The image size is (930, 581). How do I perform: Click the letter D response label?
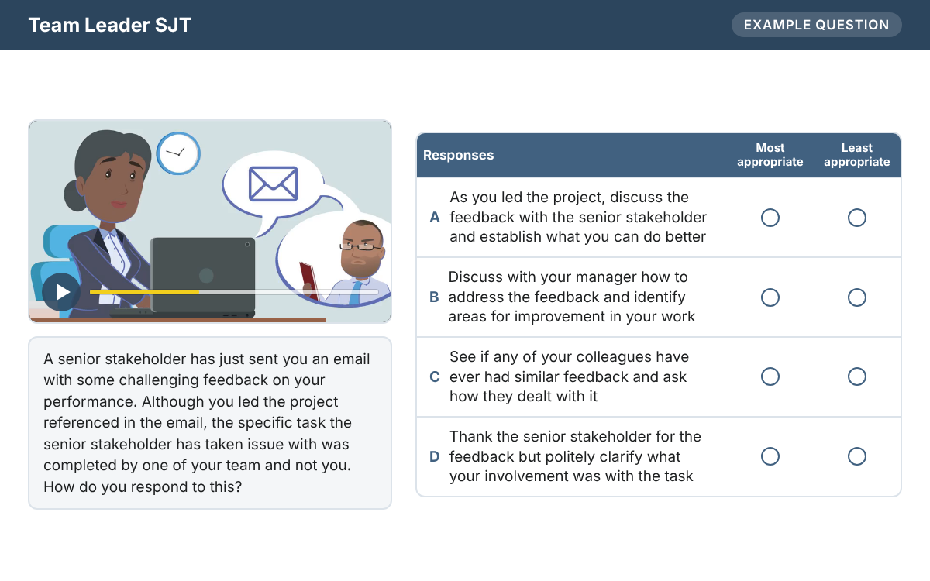(435, 457)
